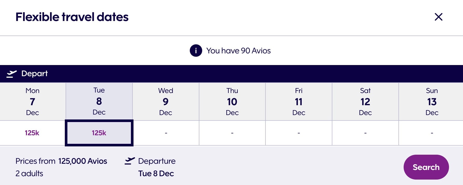Select the highlighted 125k fare for Tue 8 Dec

point(99,133)
